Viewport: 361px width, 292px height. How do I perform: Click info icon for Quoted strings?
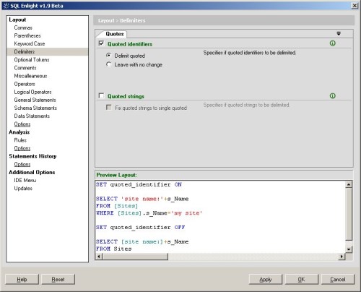click(x=332, y=96)
